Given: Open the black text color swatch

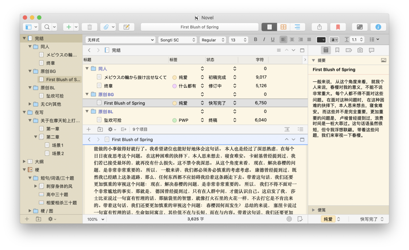Looking at the screenshot, I should 321,40.
